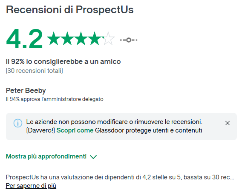Open the "Scopri come" link
245x193 pixels.
point(75,130)
